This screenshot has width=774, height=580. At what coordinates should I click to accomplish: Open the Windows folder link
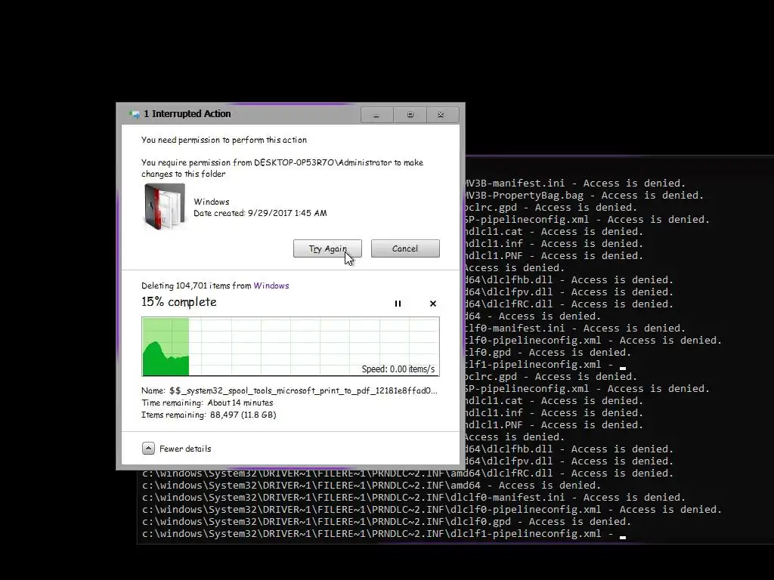pyautogui.click(x=271, y=285)
